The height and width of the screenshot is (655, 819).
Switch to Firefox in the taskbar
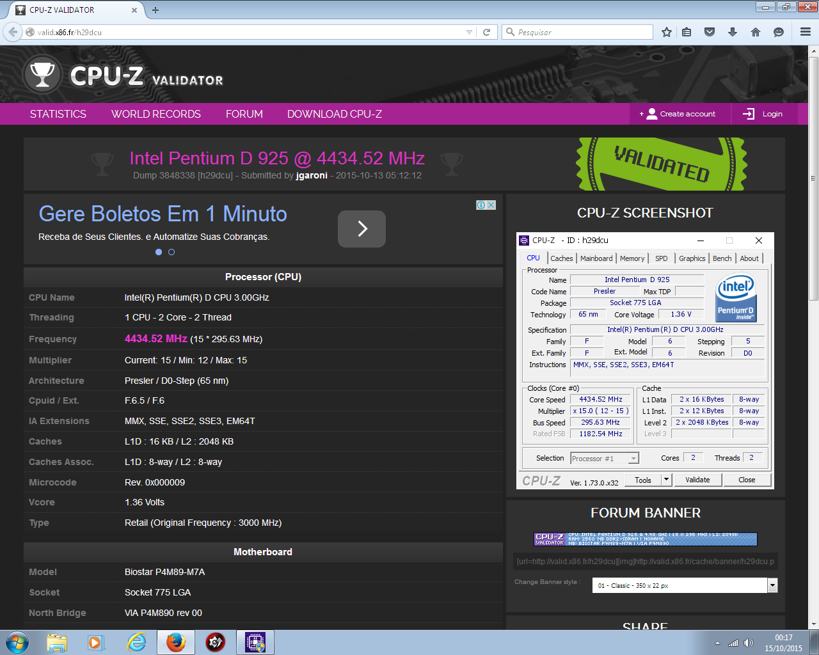176,642
